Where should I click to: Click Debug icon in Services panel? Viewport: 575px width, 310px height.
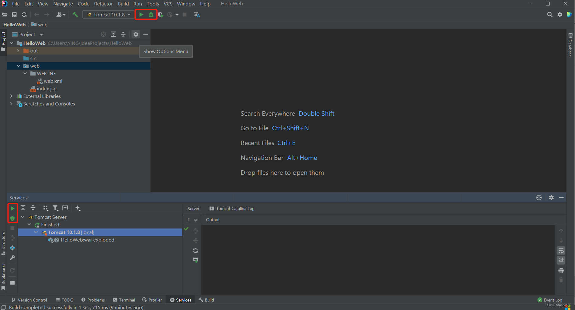pyautogui.click(x=12, y=218)
